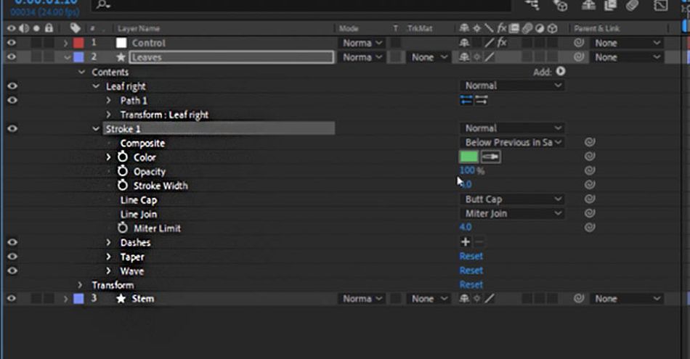
Task: Open Stroke 1 Normal blend mode dropdown
Action: 513,128
